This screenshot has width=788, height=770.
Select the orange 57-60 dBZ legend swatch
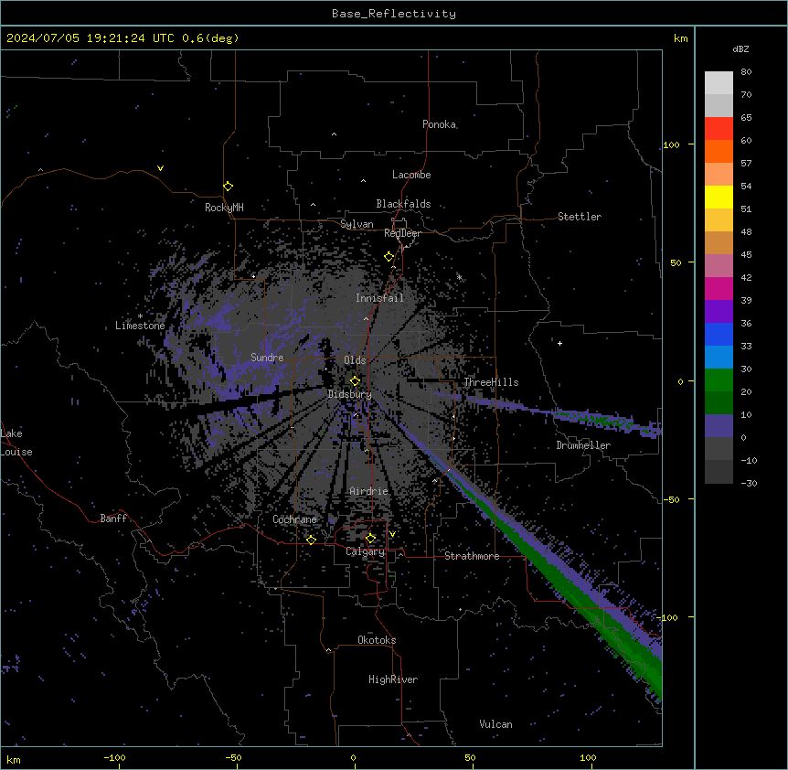click(x=719, y=151)
